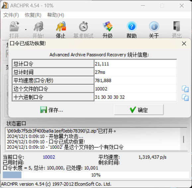Screen dimensions: 192x188
Task: Copy the file password 10002 icon
Action: point(185,89)
